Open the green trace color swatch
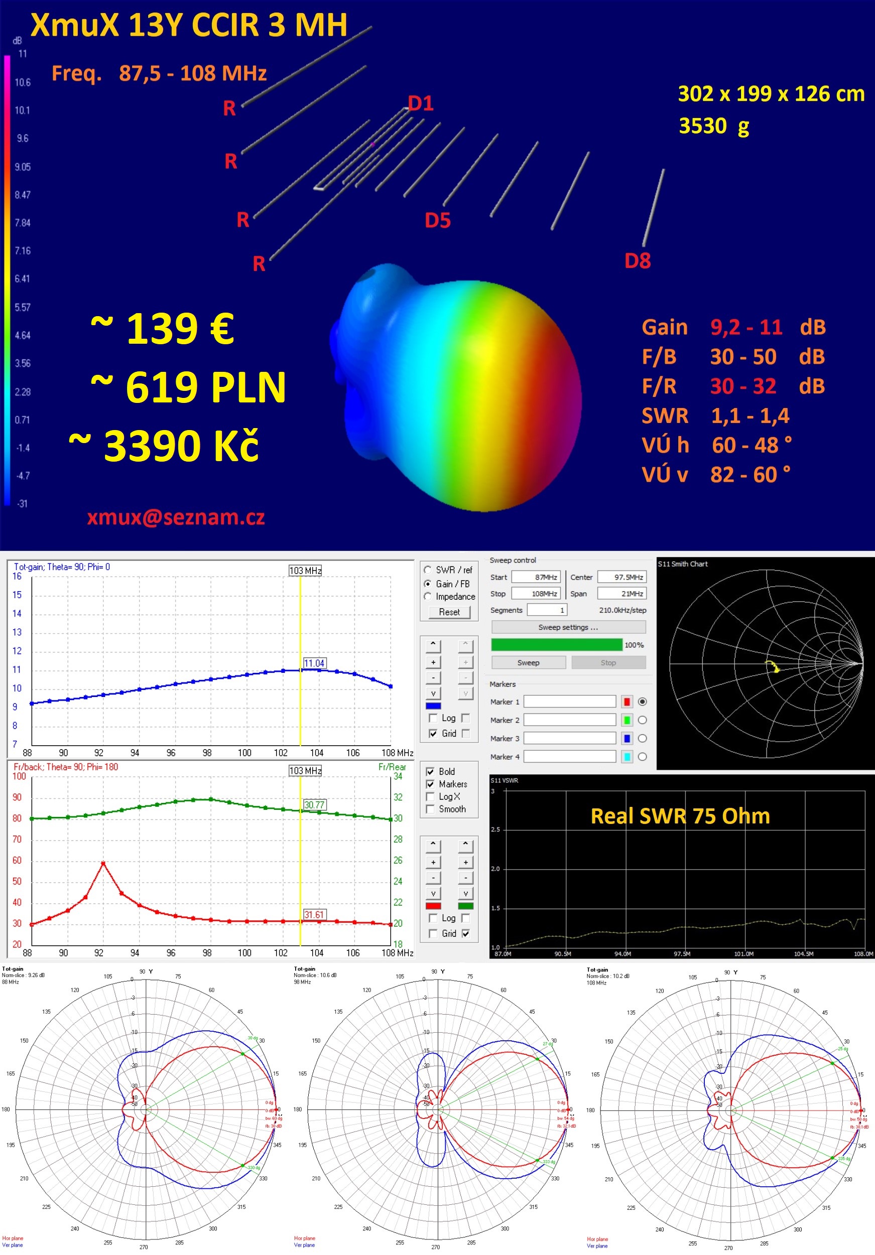Screen dimensions: 875x1255 465,906
